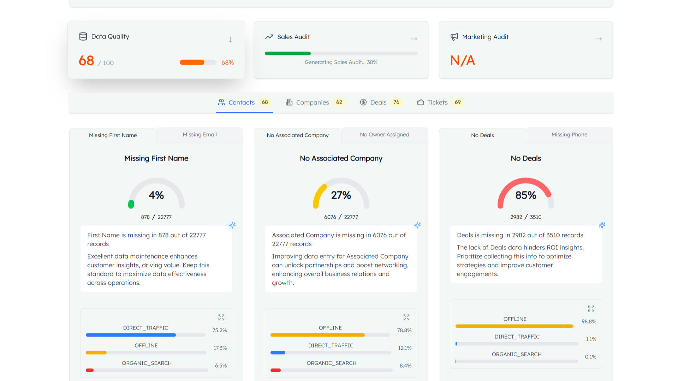The width and height of the screenshot is (678, 381).
Task: Click the Data Quality database icon
Action: tap(83, 36)
